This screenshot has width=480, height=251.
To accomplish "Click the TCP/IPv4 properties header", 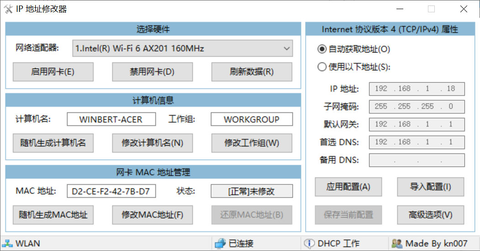I will [x=390, y=29].
